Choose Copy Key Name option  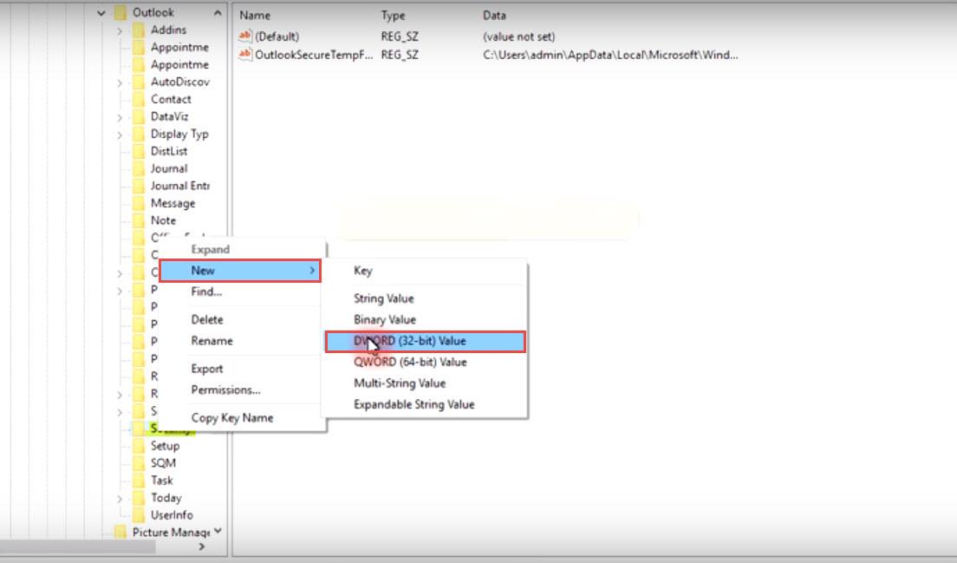[x=231, y=417]
